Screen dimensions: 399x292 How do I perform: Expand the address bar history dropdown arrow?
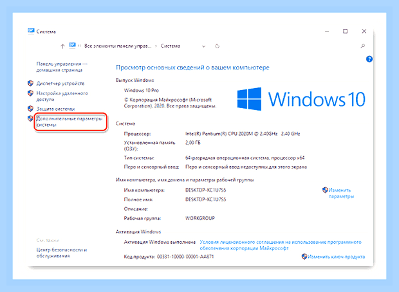tap(203, 46)
